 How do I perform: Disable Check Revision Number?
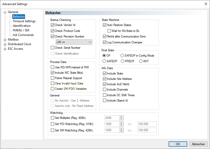[x=53, y=36]
